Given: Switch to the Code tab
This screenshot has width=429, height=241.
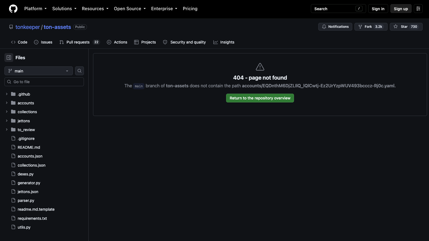Looking at the screenshot, I should tap(19, 42).
